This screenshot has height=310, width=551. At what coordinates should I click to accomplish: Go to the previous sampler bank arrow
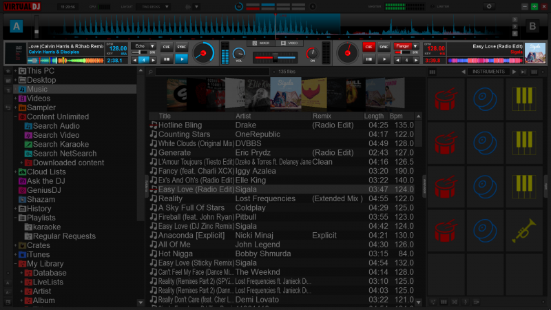(x=463, y=72)
